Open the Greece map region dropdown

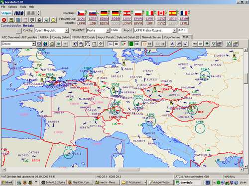point(18,44)
